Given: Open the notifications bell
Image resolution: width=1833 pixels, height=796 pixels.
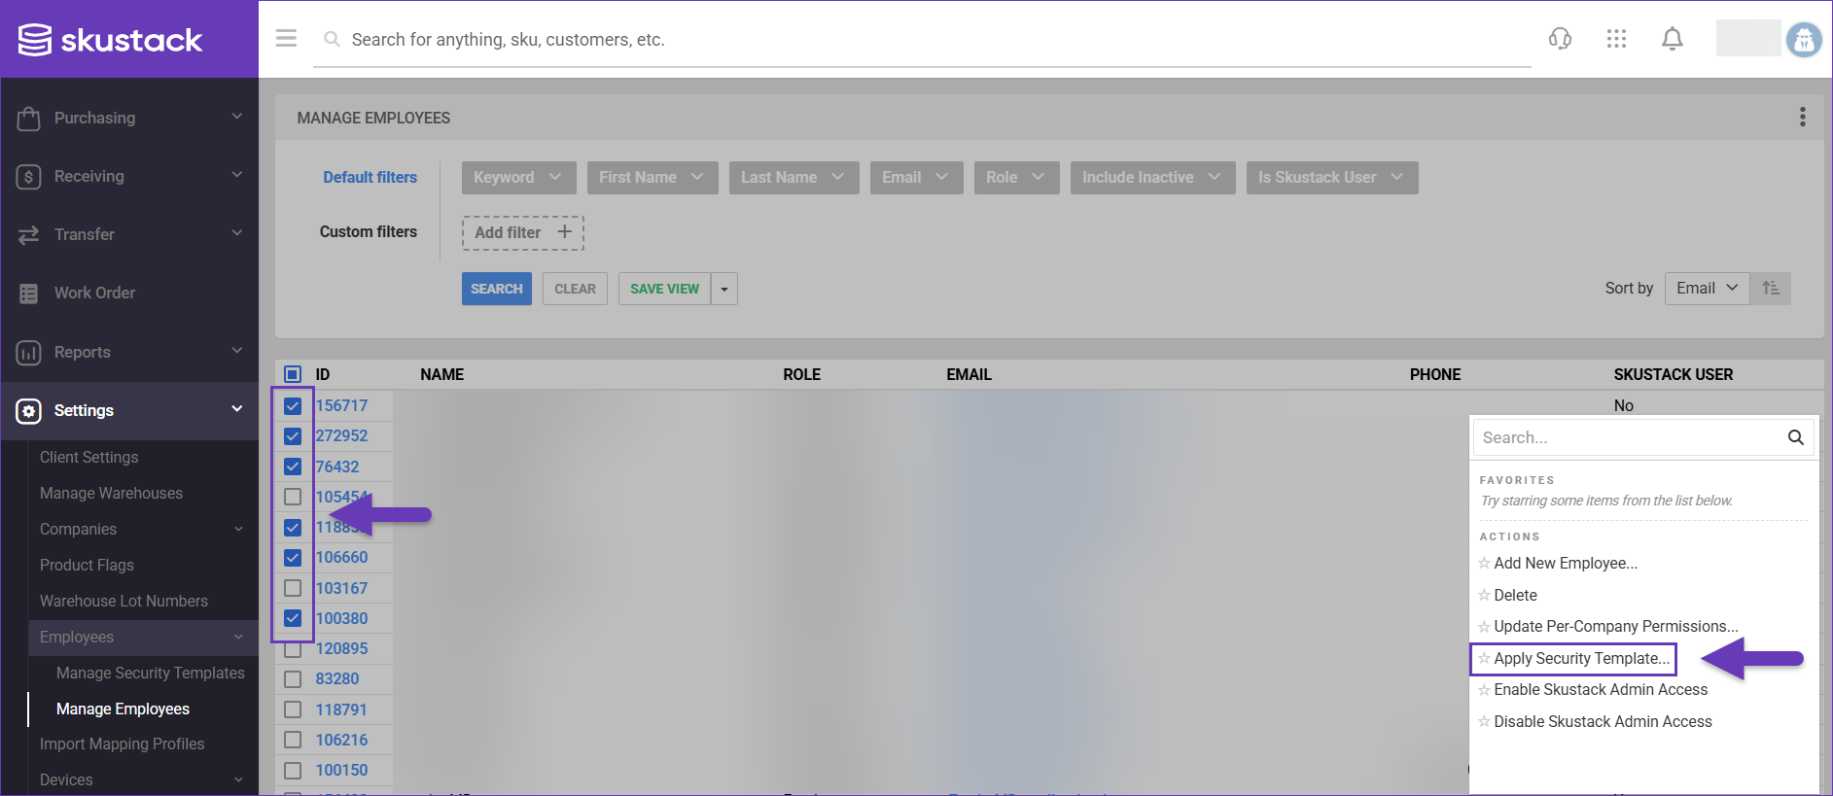Looking at the screenshot, I should pos(1672,39).
